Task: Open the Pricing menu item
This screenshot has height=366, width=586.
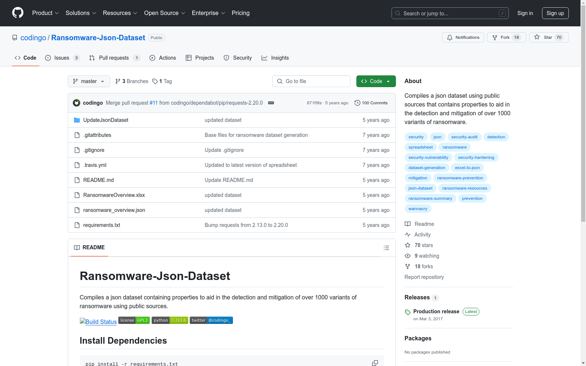Action: click(x=240, y=13)
